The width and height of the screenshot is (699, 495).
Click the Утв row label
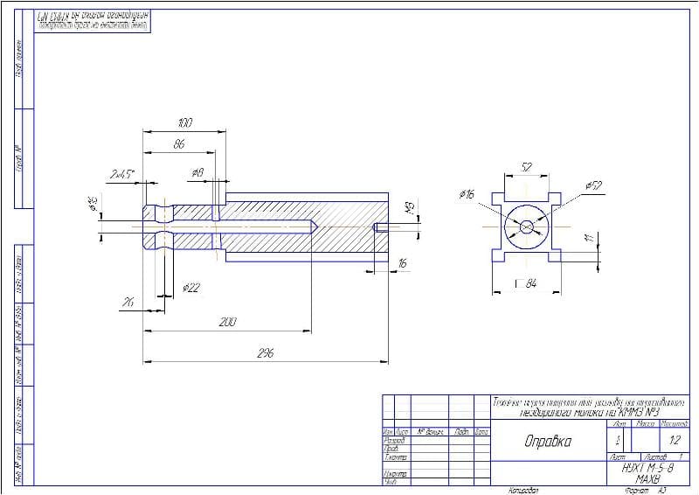pos(390,482)
